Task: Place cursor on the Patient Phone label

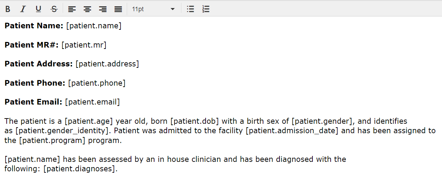Action: click(35, 83)
